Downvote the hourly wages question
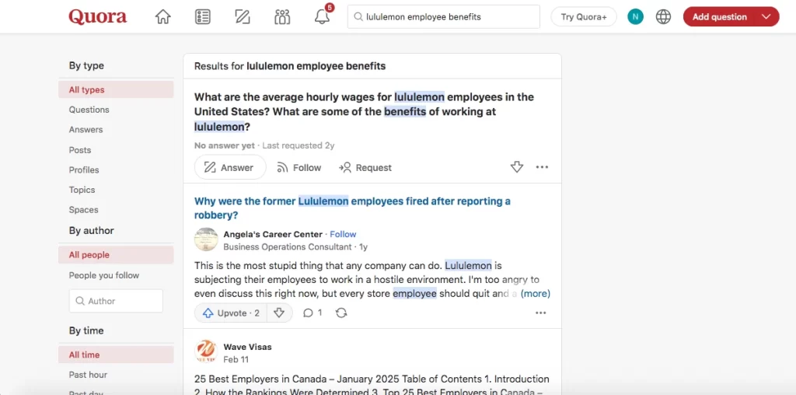 click(x=517, y=167)
